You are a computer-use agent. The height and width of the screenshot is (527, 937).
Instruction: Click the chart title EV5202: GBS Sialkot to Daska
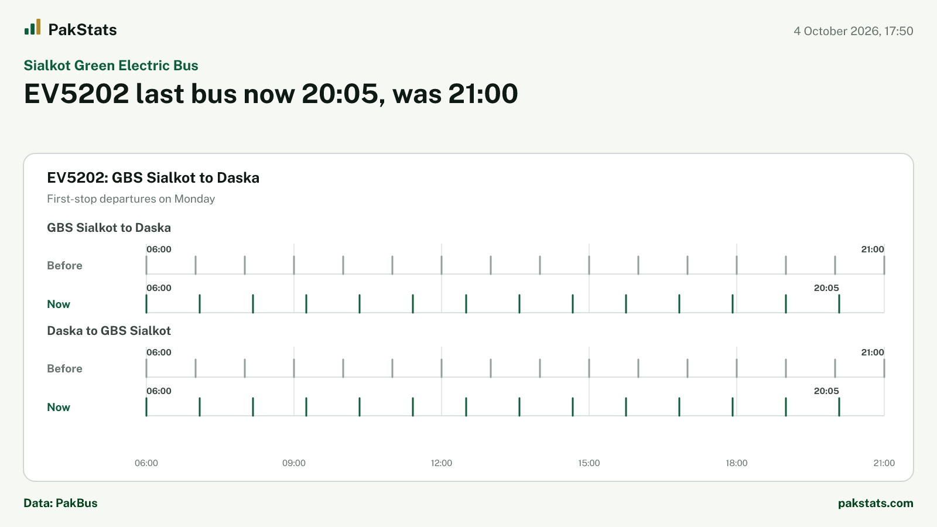(x=153, y=178)
